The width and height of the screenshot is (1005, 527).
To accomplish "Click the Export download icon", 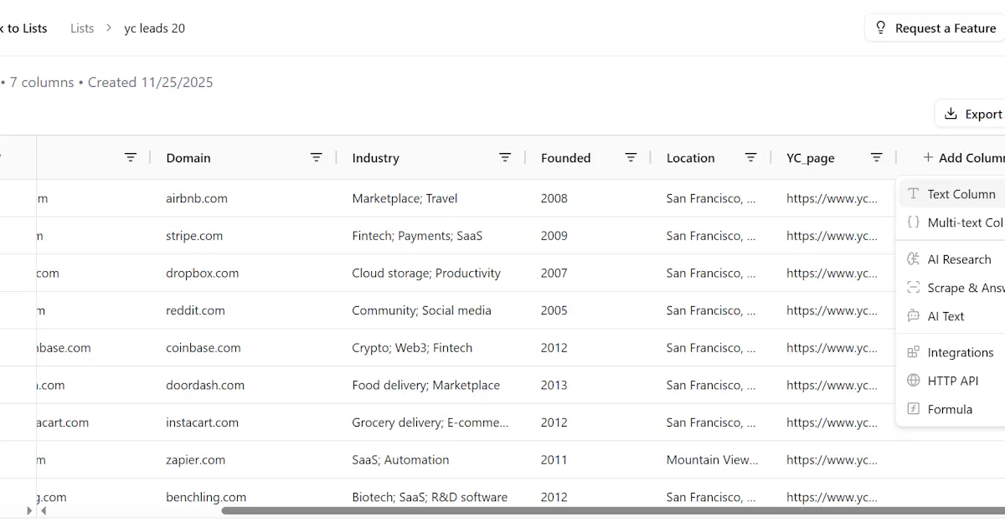I will click(951, 114).
